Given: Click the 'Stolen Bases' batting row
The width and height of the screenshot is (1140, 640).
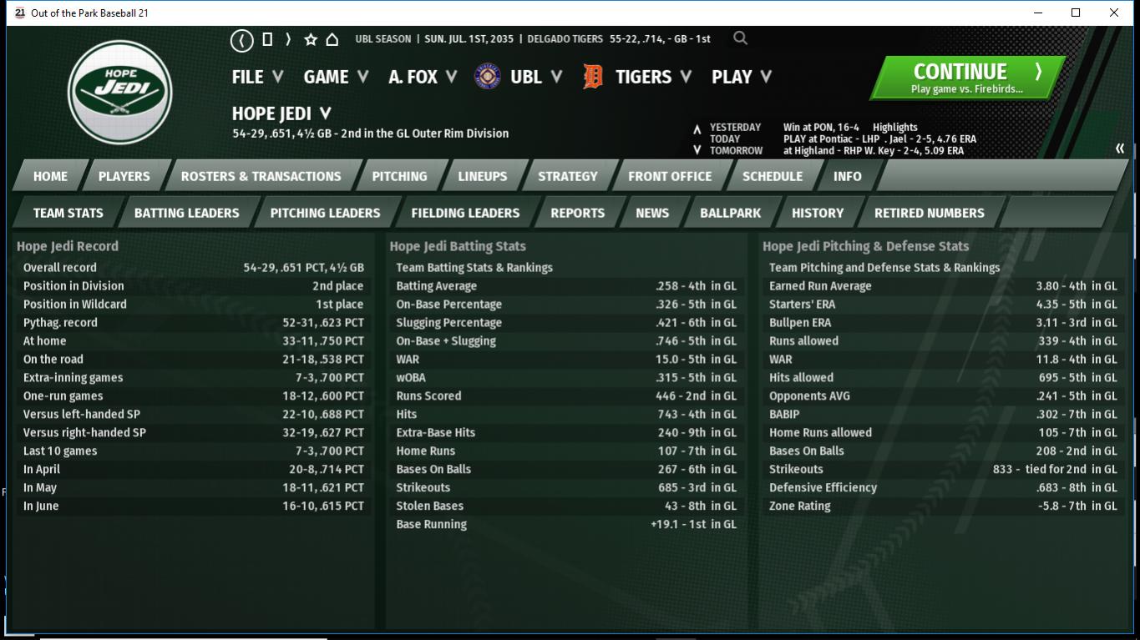Looking at the screenshot, I should [566, 506].
